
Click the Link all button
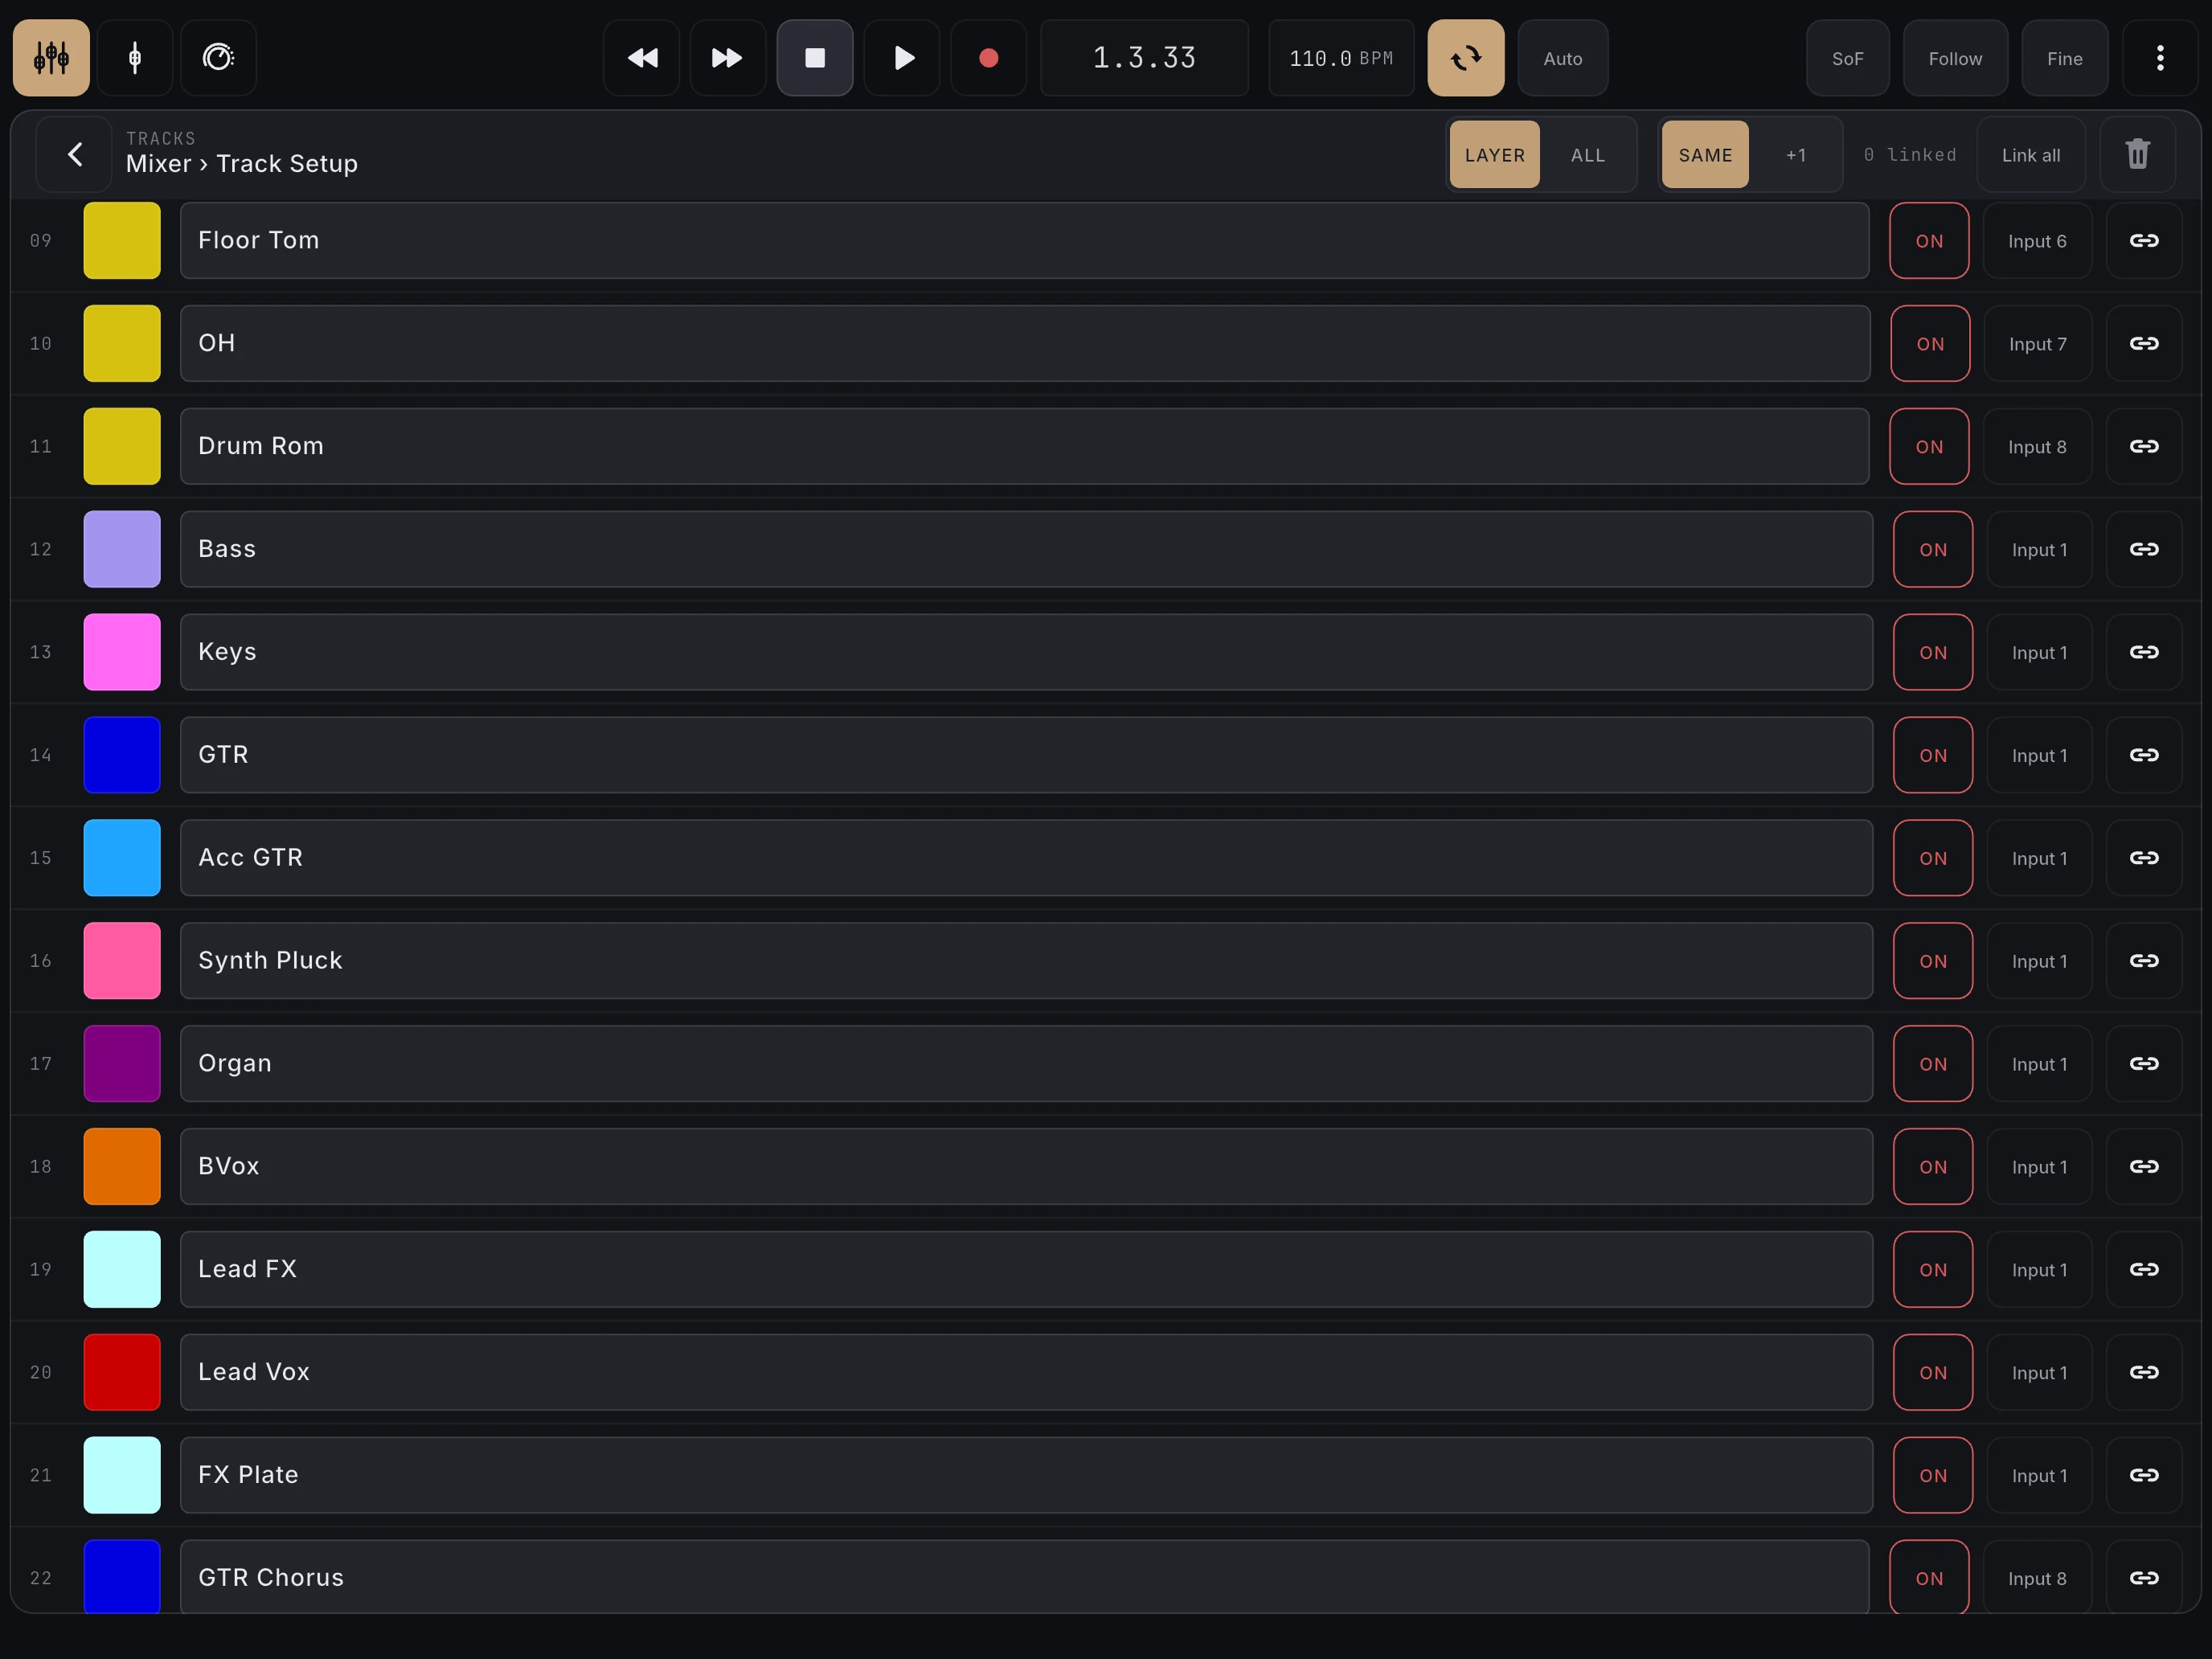pos(2031,154)
